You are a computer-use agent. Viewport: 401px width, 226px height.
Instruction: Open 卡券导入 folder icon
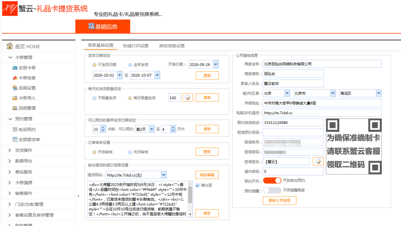(x=15, y=98)
